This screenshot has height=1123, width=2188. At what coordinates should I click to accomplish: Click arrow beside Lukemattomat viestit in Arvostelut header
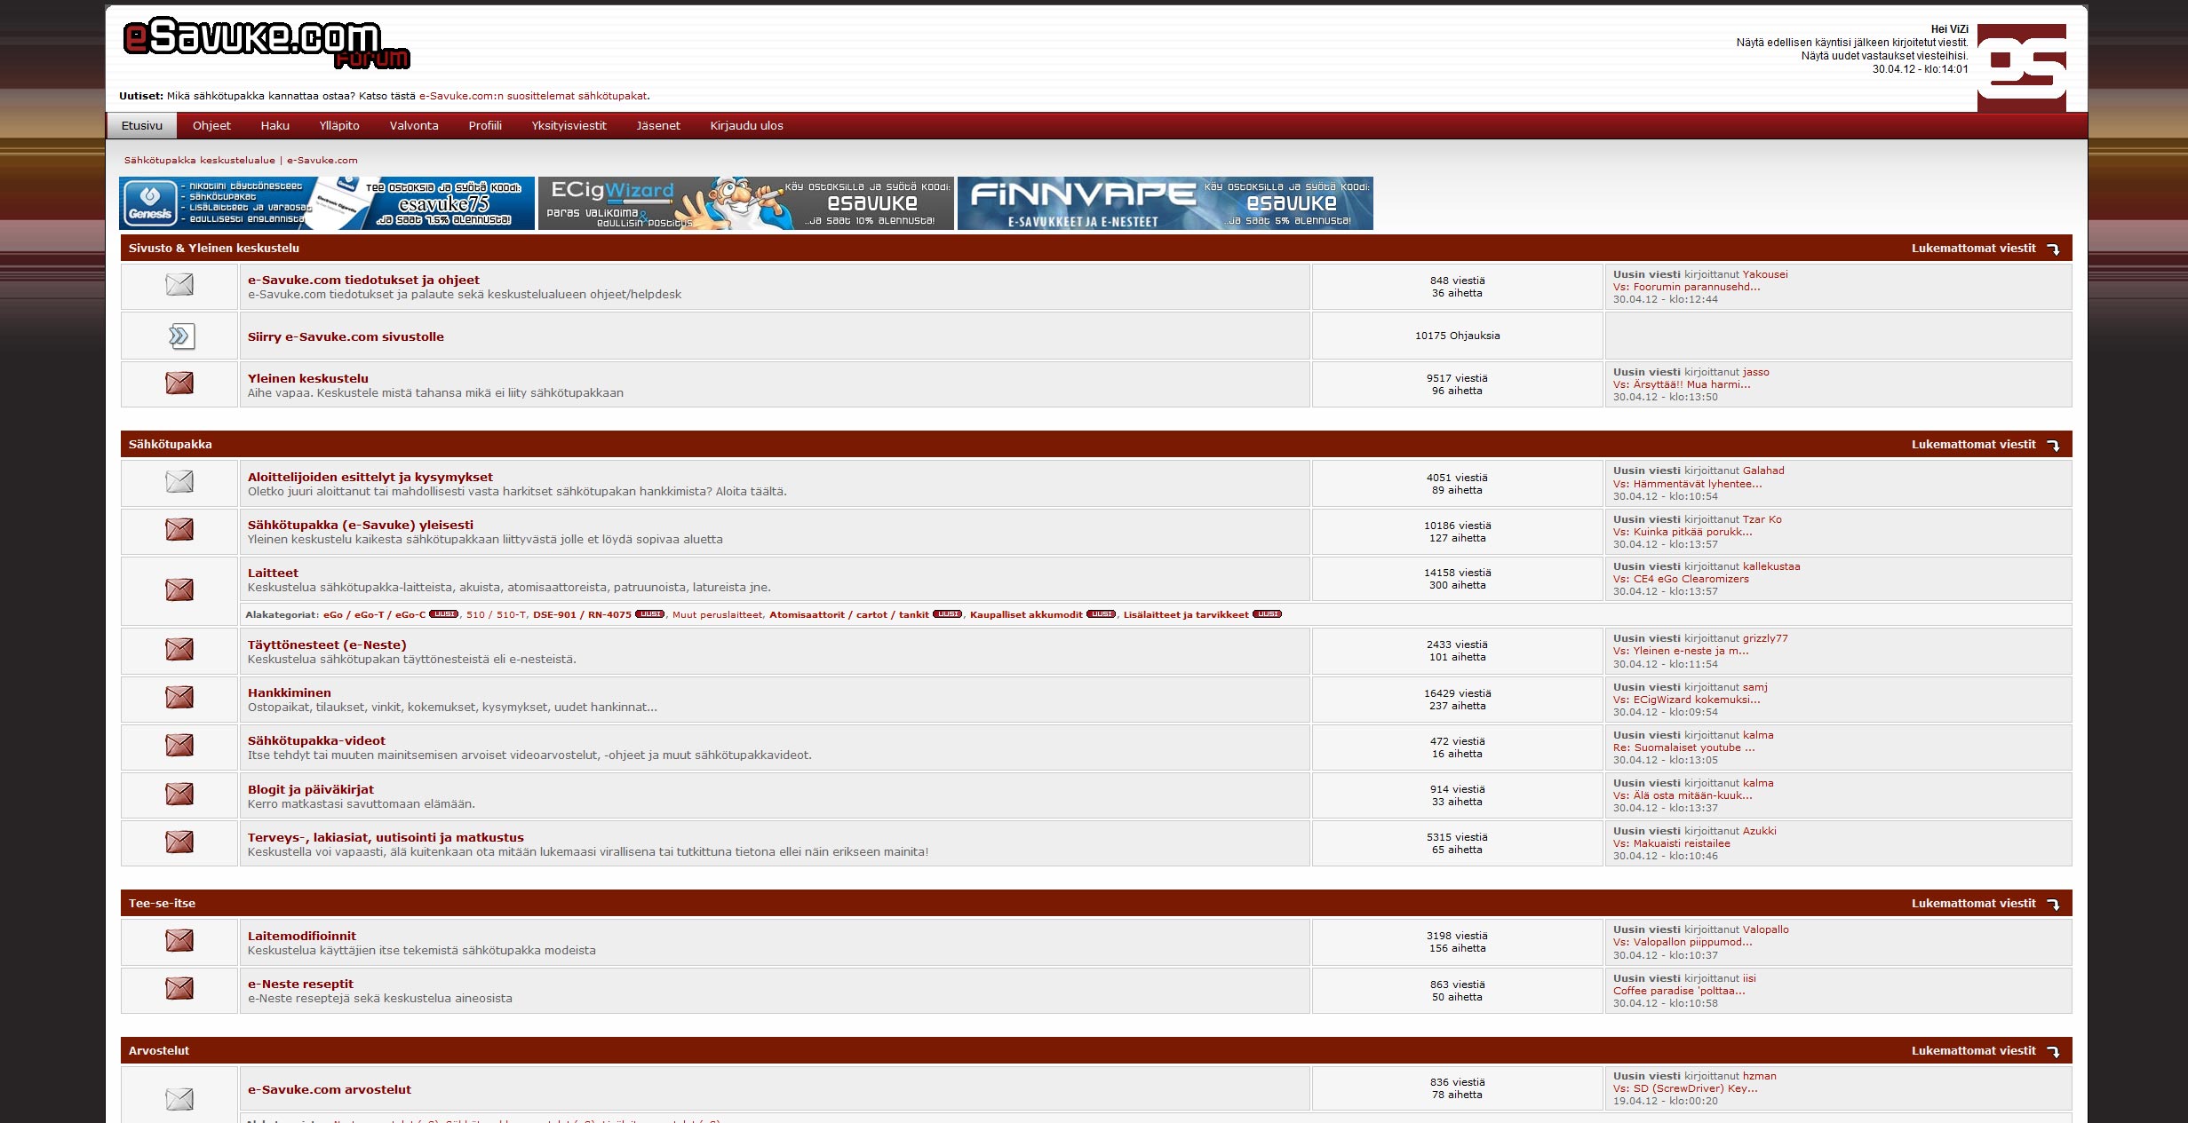(2053, 1051)
